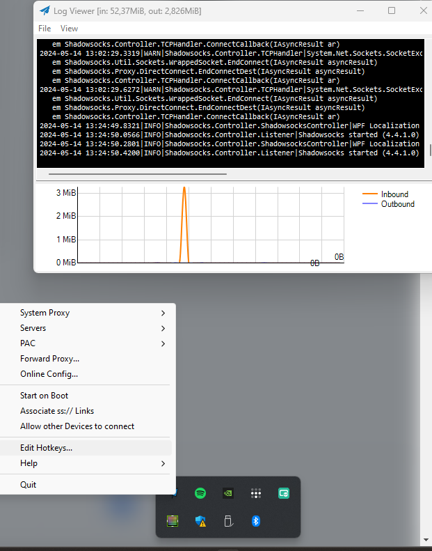Viewport: 432px width, 551px height.
Task: Open the NVIDIA tray icon
Action: tap(227, 493)
